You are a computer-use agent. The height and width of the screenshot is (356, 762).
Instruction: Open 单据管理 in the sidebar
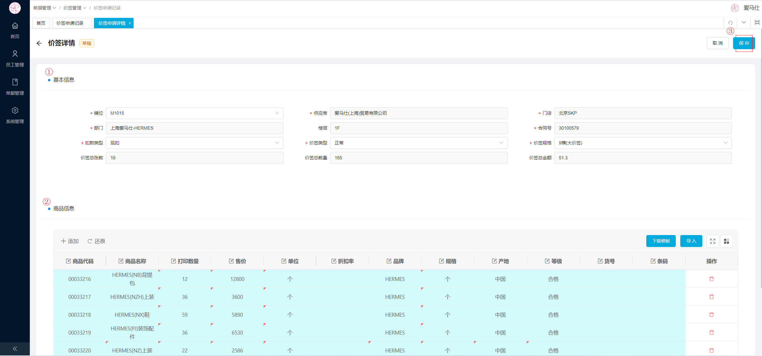15,87
